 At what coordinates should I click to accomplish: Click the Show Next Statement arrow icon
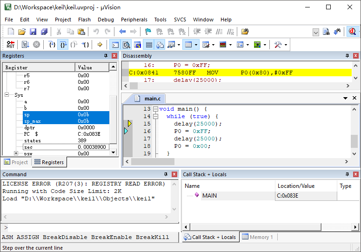100,45
